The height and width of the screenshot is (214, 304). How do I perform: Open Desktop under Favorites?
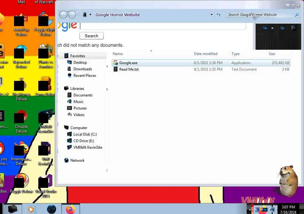coord(80,63)
